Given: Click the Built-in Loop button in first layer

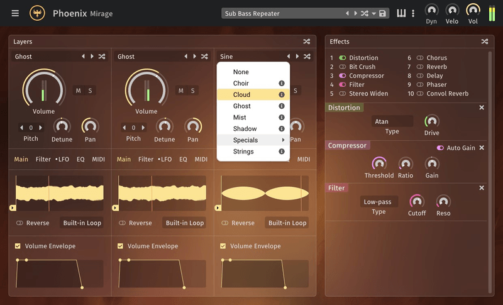Looking at the screenshot, I should pyautogui.click(x=82, y=223).
